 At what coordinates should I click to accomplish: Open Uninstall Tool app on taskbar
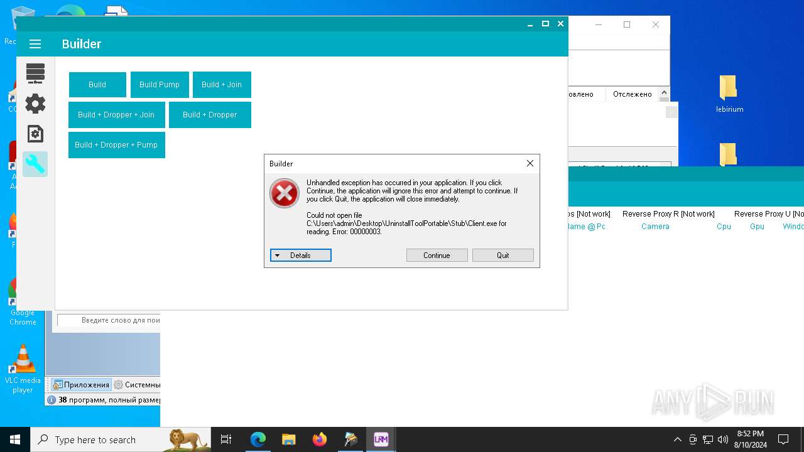(350, 439)
